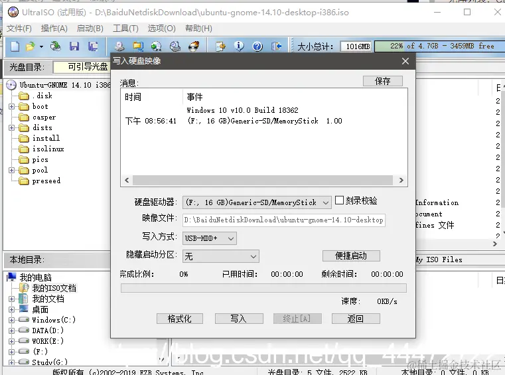Click the 保存 button in message area

[383, 81]
